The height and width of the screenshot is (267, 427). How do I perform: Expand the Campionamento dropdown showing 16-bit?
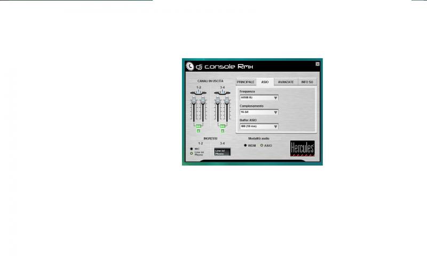[x=259, y=112]
